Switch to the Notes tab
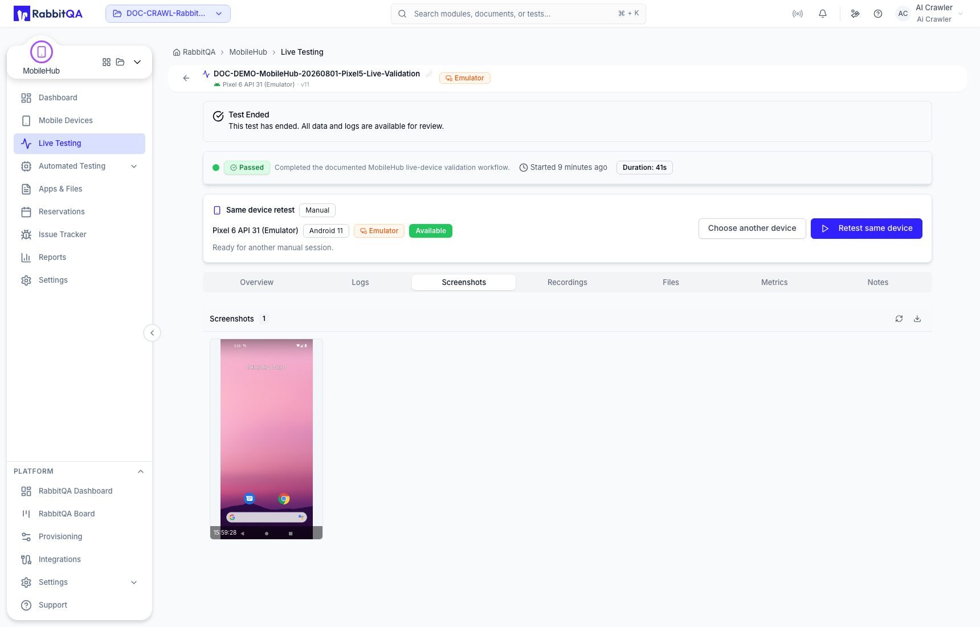Viewport: 980px width, 627px height. [878, 282]
